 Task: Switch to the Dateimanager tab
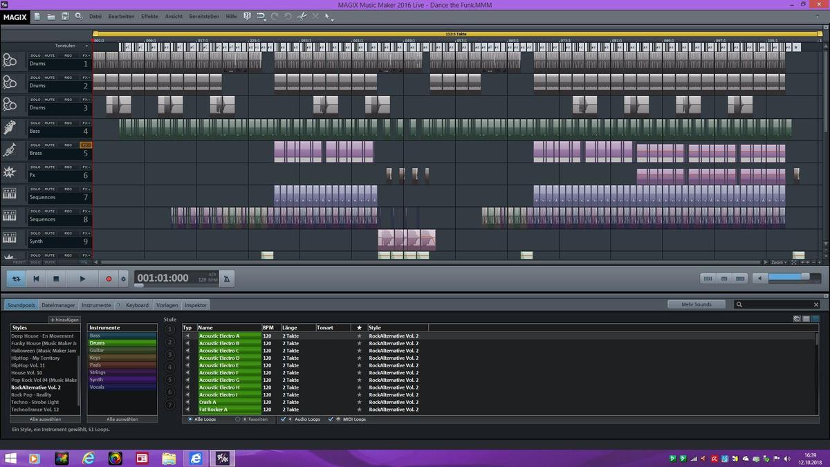click(x=58, y=304)
